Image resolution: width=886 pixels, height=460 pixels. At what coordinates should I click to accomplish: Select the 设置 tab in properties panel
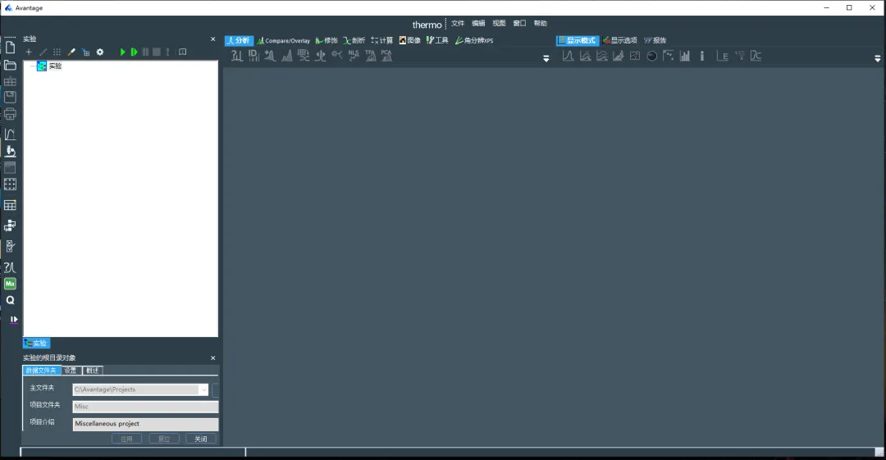pos(71,371)
